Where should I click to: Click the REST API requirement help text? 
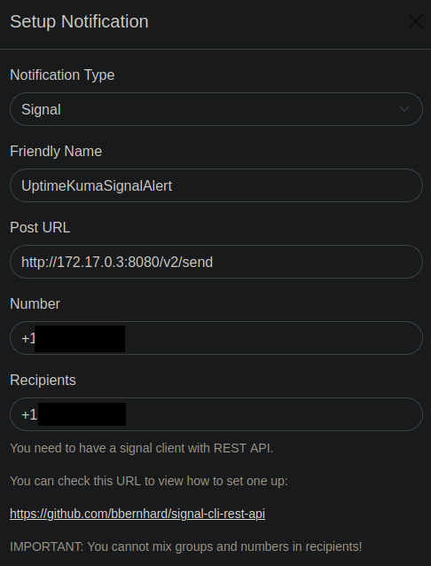(x=142, y=448)
